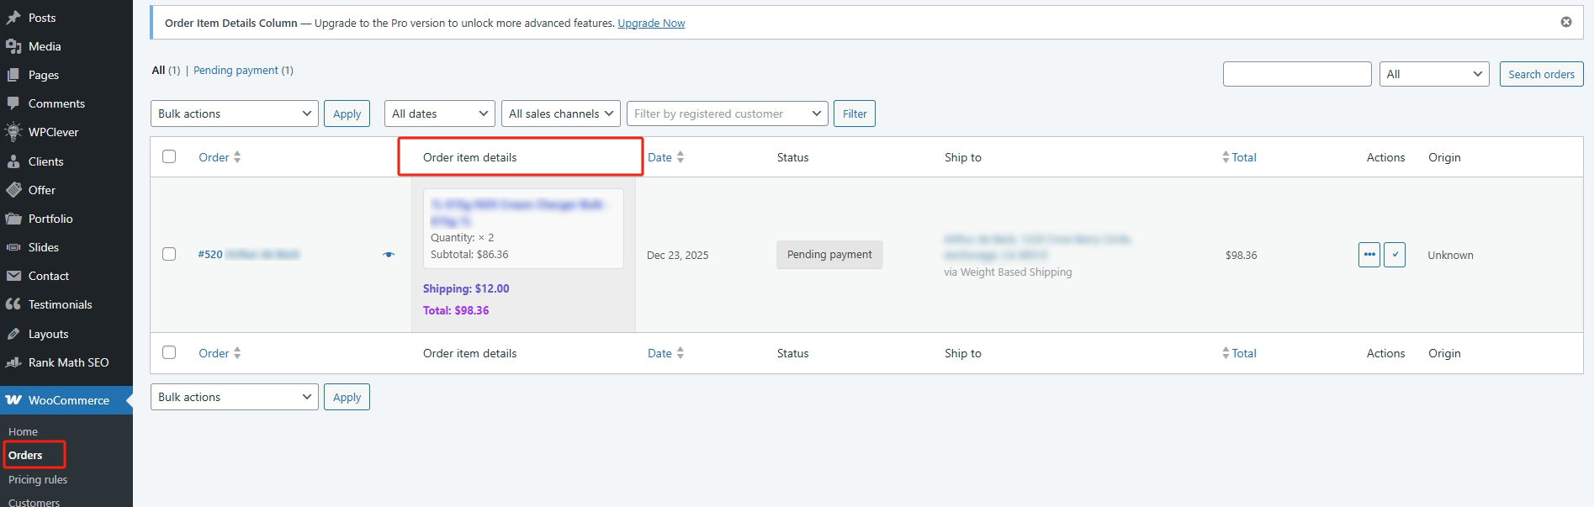1594x507 pixels.
Task: Dismiss the Order Item Details Column notice
Action: pyautogui.click(x=1565, y=22)
